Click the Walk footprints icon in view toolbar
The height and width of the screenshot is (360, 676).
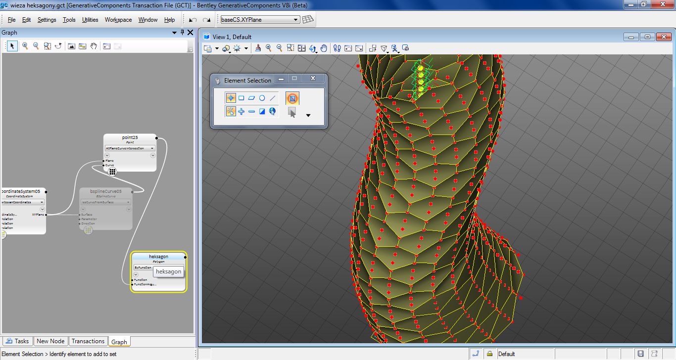(337, 48)
